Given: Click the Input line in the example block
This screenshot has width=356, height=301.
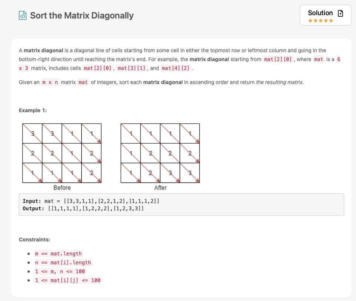Looking at the screenshot, I should (x=91, y=201).
